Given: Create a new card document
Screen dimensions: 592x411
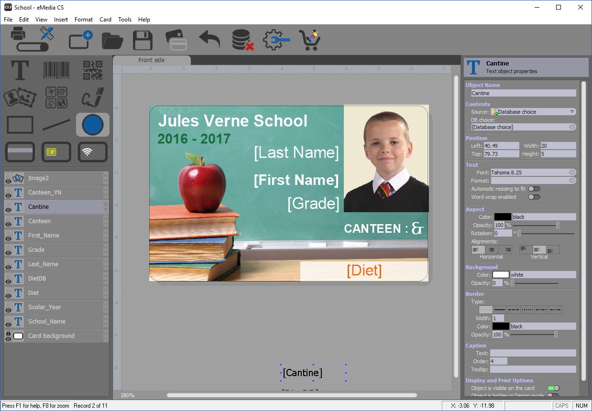Looking at the screenshot, I should click(80, 40).
